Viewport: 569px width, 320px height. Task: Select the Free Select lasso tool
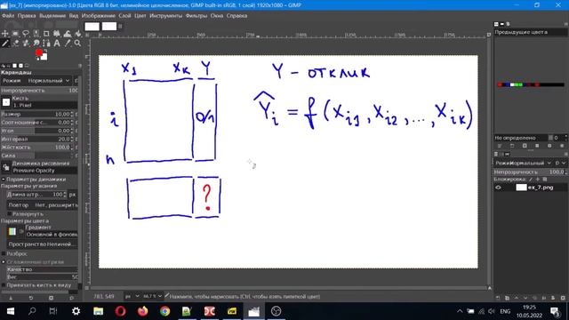click(x=26, y=34)
